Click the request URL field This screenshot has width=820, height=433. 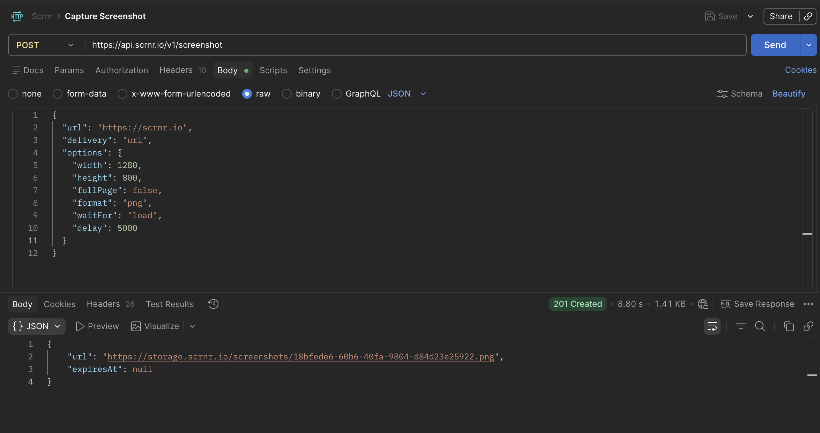point(415,45)
